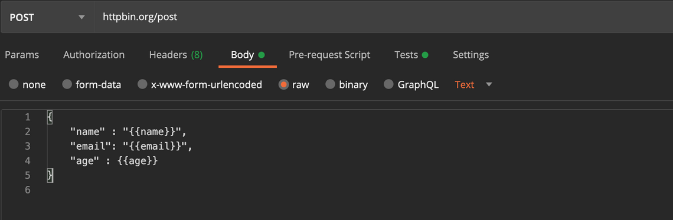The width and height of the screenshot is (673, 220).
Task: Click the httpbin.org/post URL field
Action: tap(383, 17)
